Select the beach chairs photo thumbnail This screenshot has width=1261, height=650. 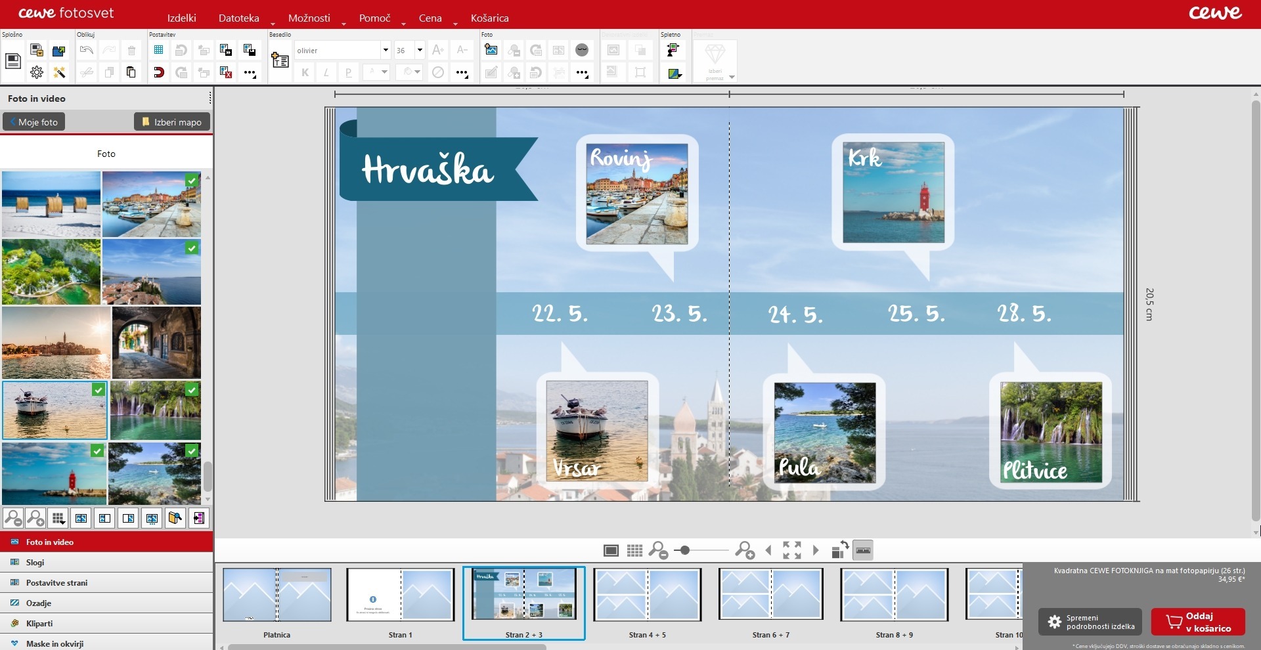pos(51,204)
